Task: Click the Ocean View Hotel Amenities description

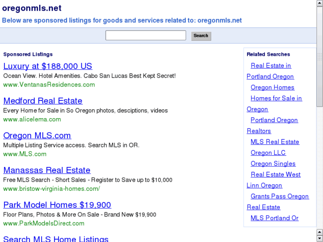Action: 89,76
